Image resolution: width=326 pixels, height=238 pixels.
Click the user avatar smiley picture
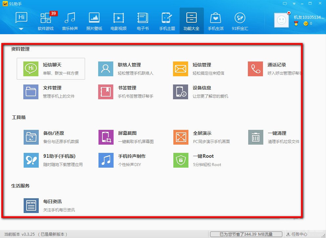click(281, 20)
